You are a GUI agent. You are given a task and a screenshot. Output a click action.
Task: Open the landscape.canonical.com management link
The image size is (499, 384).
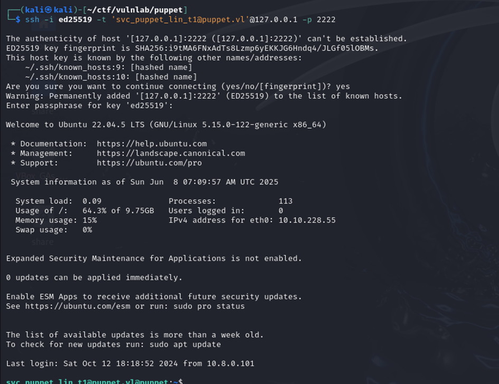171,153
